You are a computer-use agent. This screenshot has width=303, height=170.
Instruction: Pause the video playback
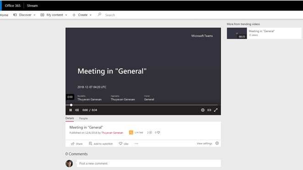pos(70,110)
